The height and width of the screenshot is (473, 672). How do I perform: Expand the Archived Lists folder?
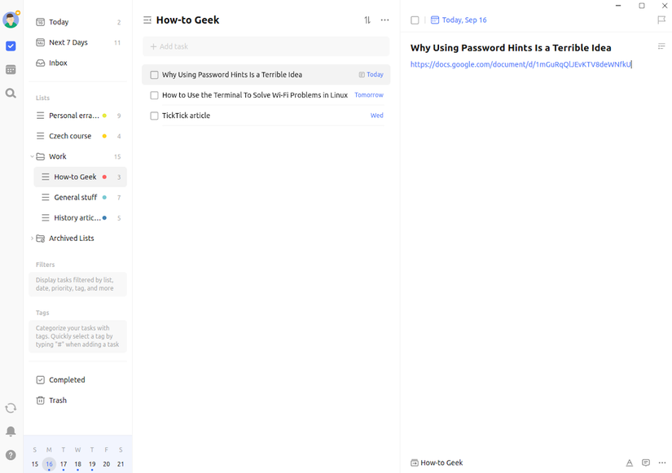[32, 239]
